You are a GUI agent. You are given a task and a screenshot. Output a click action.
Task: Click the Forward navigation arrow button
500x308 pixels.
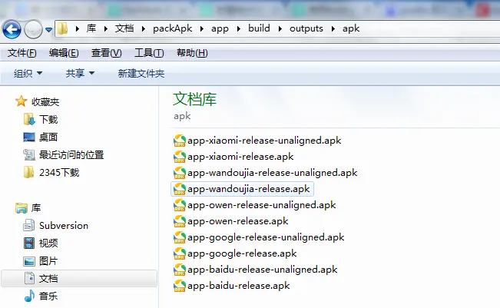(33, 30)
